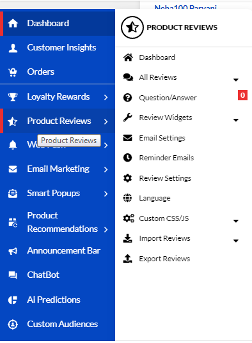This screenshot has width=252, height=343.
Task: Open Email Settings link
Action: click(x=162, y=138)
